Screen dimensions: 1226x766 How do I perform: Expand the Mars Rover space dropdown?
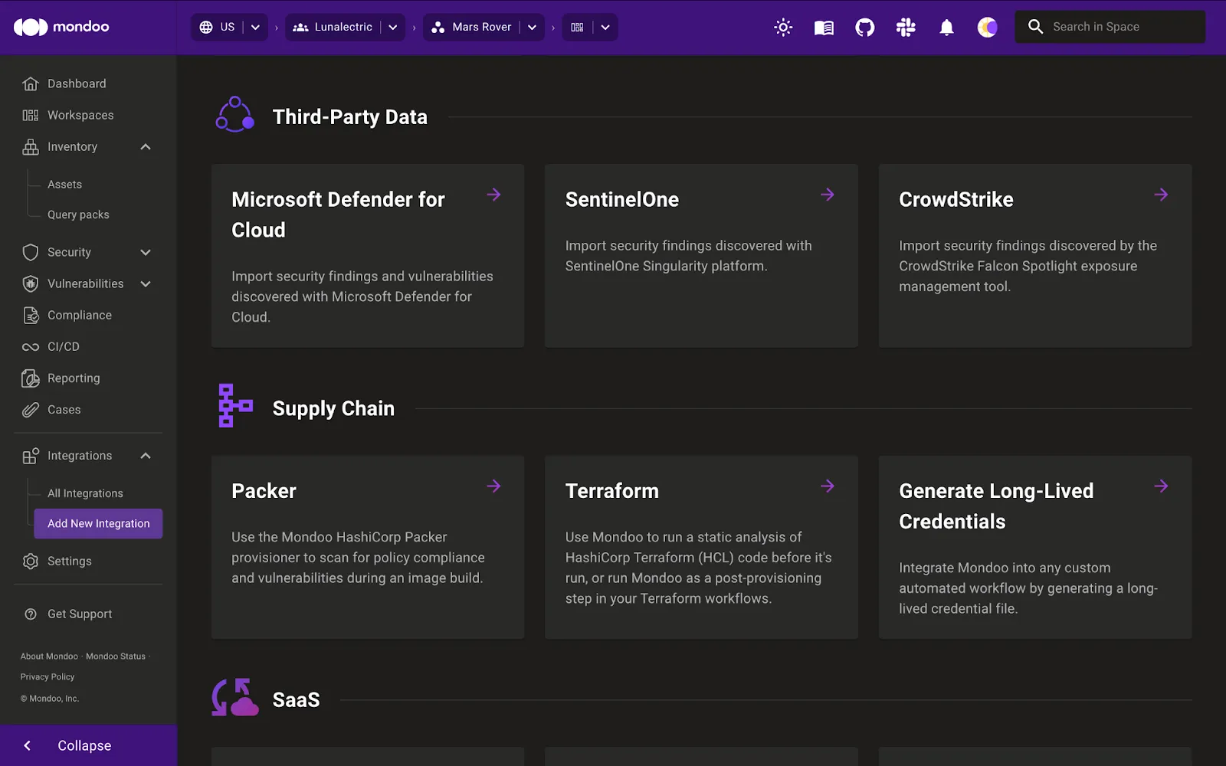click(x=532, y=27)
